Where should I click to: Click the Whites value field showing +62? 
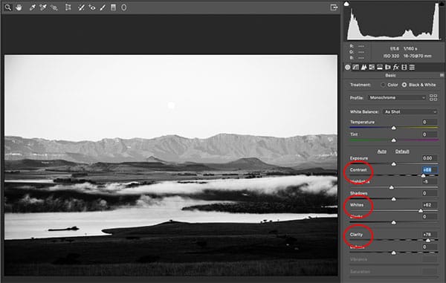pyautogui.click(x=429, y=205)
